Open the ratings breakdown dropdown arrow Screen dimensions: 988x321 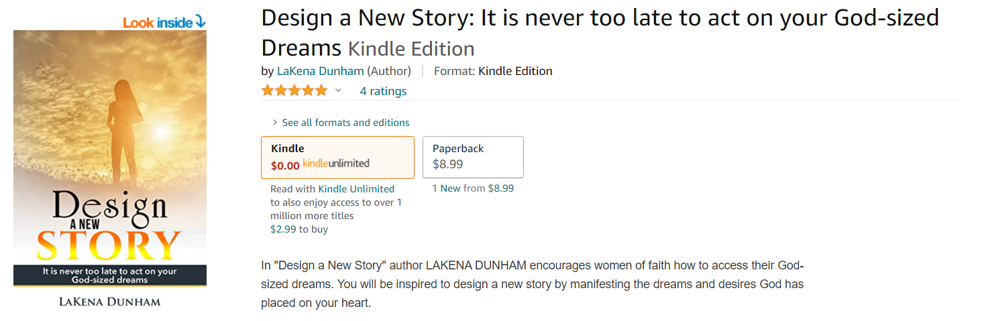pyautogui.click(x=339, y=90)
